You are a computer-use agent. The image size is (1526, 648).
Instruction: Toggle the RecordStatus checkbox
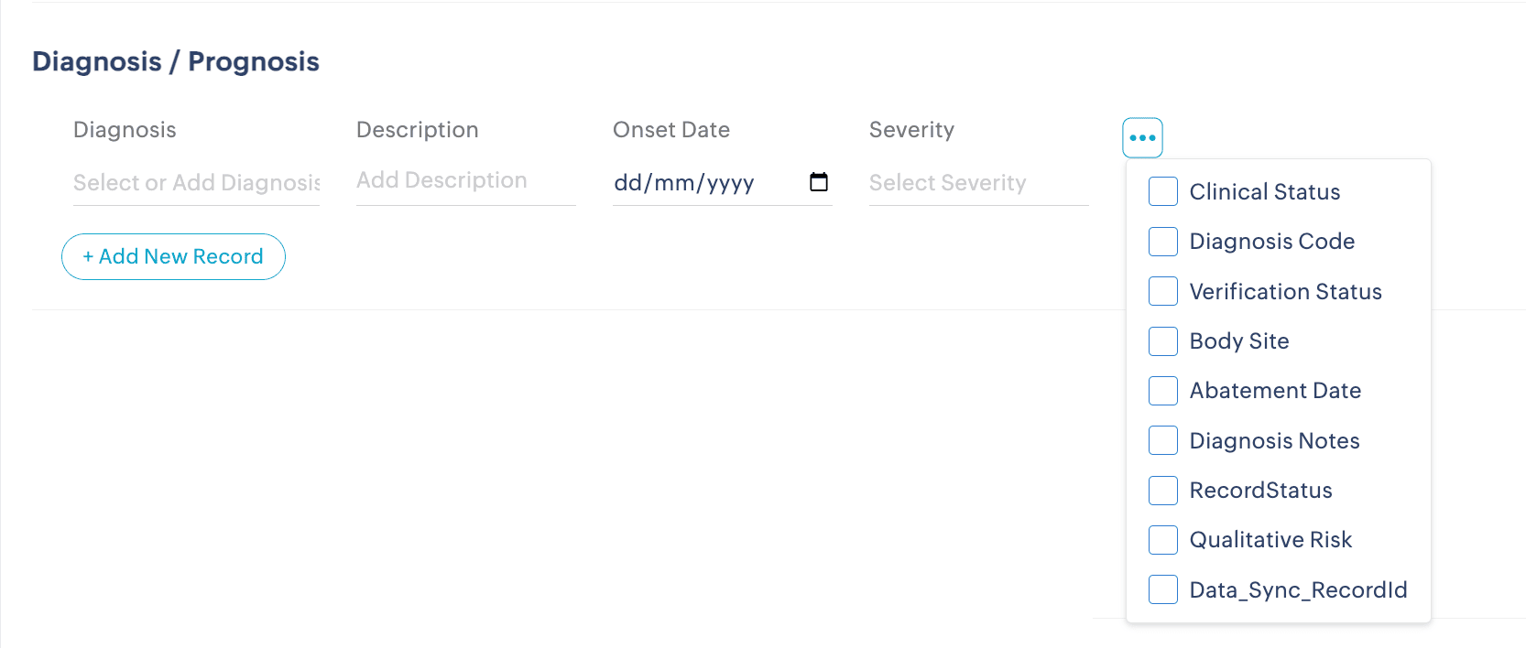1163,491
